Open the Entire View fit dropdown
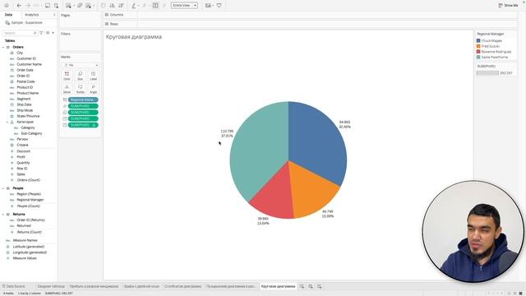The width and height of the screenshot is (526, 296). 184,6
